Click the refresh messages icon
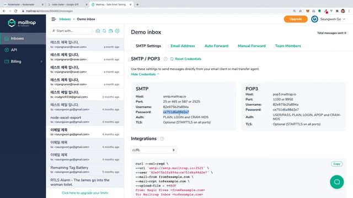This screenshot has height=198, width=353. 104,31
